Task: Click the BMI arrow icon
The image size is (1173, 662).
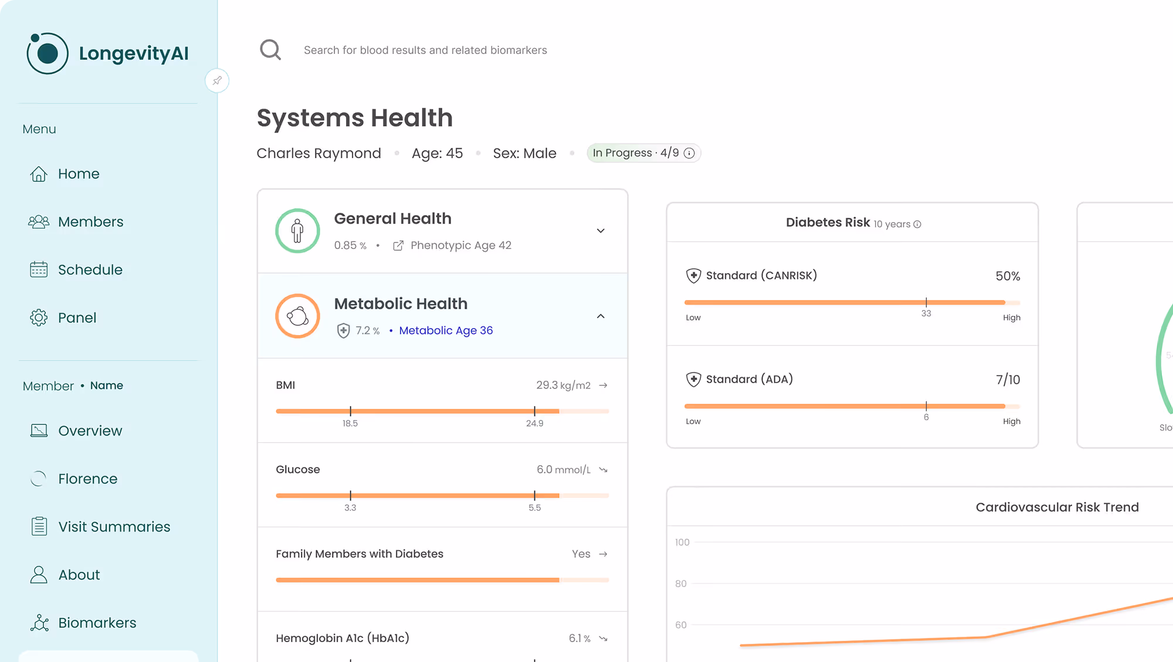Action: pos(603,385)
